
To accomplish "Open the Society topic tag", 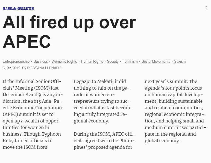I will click(x=113, y=62).
